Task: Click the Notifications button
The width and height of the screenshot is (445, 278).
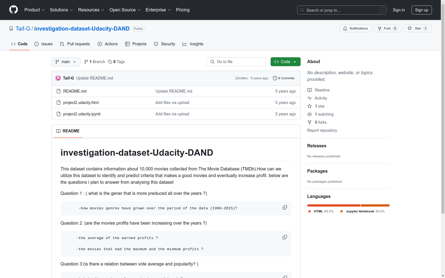Action: [x=355, y=28]
